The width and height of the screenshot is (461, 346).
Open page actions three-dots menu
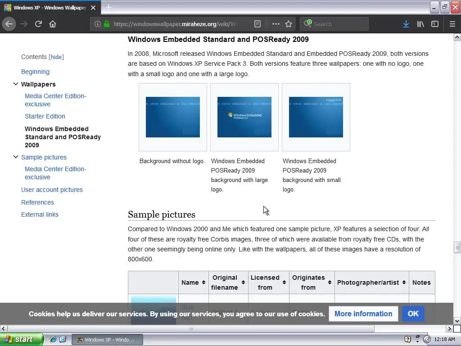276,24
